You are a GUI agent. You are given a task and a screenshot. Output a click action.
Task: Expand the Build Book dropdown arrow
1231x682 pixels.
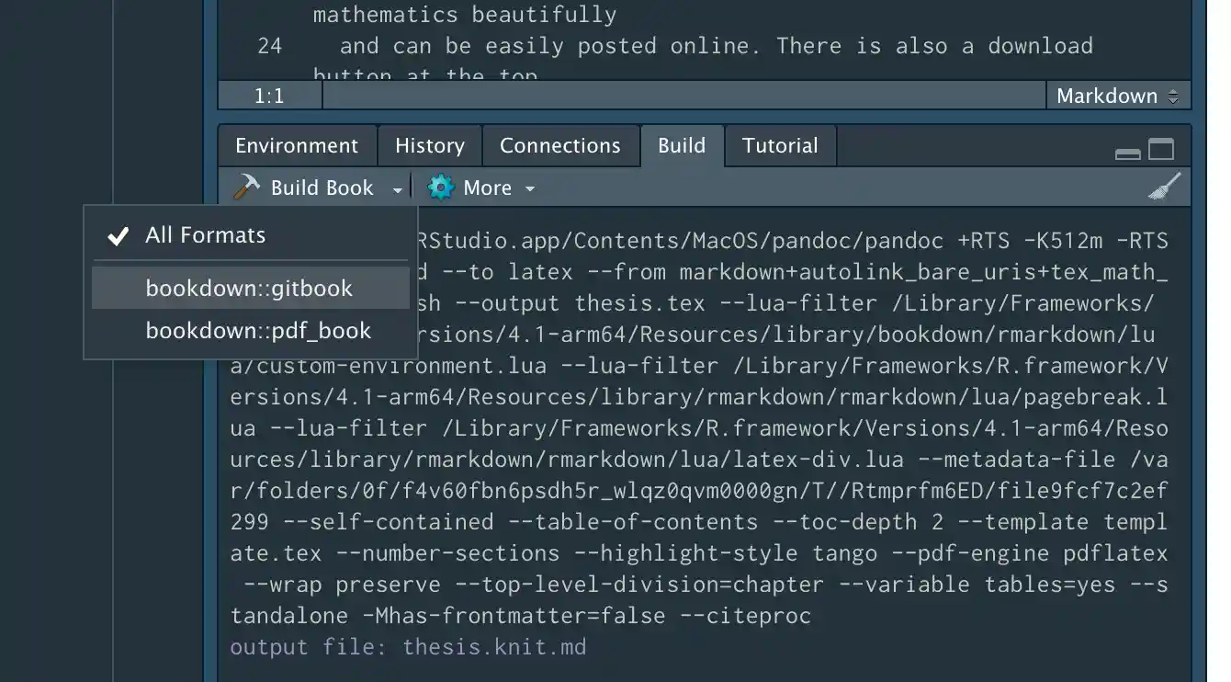tap(397, 189)
